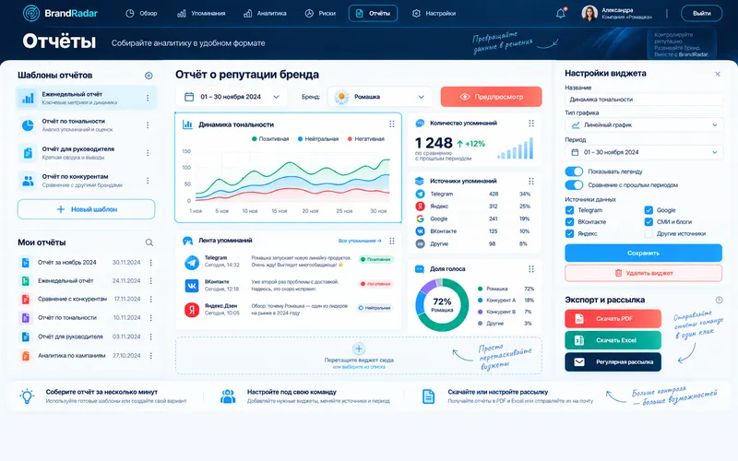The height and width of the screenshot is (461, 738).
Task: Click help icon next to Экспорт и рассылка
Action: (x=719, y=301)
